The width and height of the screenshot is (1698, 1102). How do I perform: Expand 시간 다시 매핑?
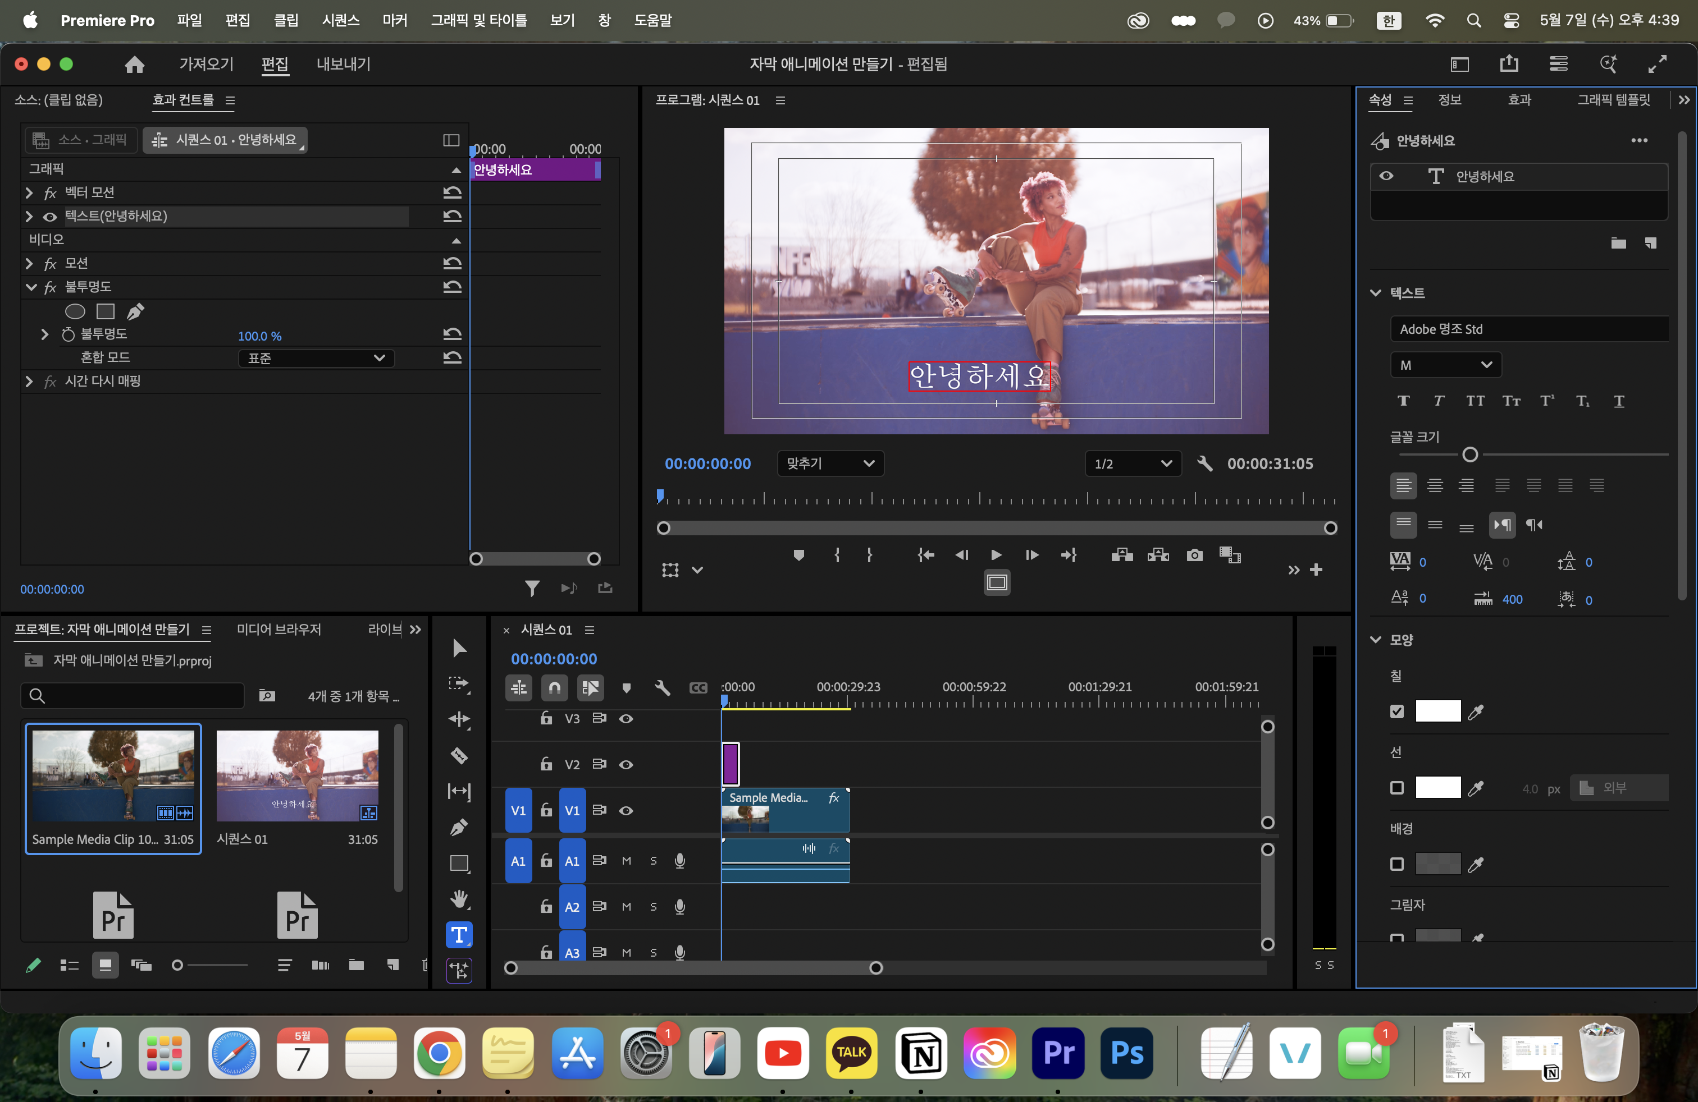29,382
